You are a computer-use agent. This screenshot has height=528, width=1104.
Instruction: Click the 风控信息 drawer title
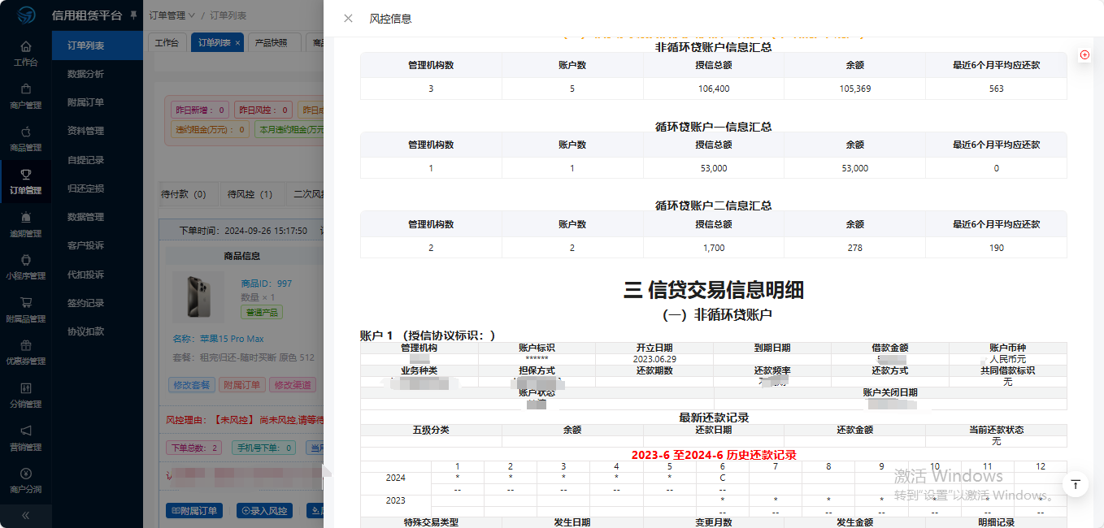390,19
